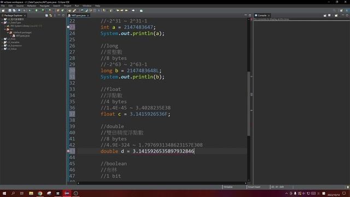This screenshot has width=350, height=197.
Task: Click the Forward navigation arrow in toolbar
Action: tap(133, 10)
